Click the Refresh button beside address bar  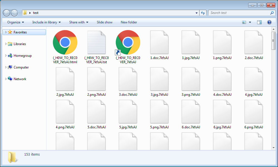coord(203,13)
